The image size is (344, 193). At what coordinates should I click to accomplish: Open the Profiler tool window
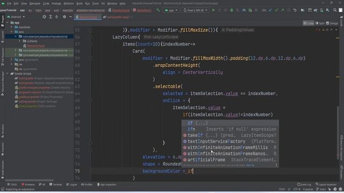pyautogui.click(x=87, y=184)
